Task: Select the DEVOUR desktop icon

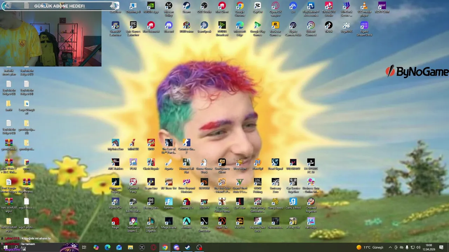Action: point(204,184)
